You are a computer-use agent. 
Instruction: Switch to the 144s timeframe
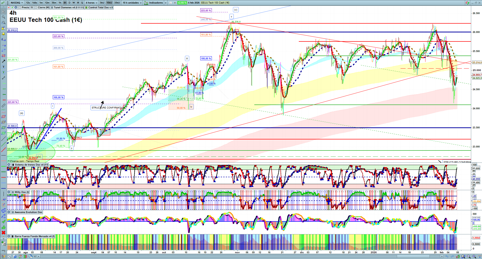tap(35, 3)
